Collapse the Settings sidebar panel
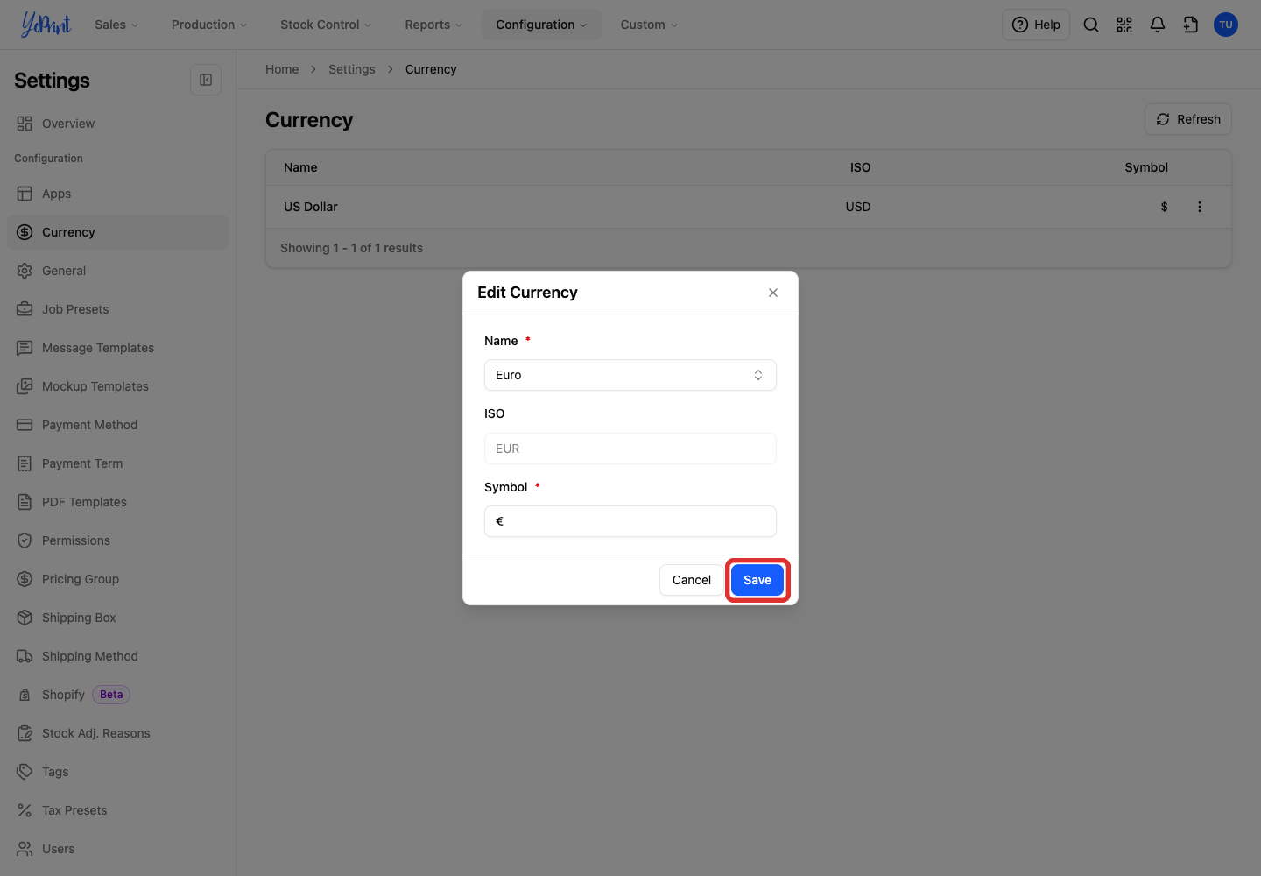This screenshot has height=876, width=1261. [x=206, y=80]
